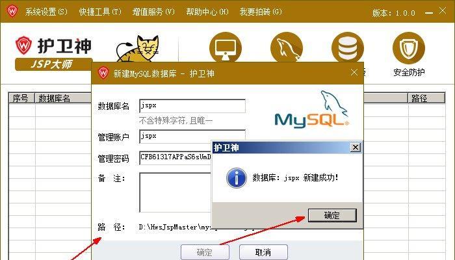
Task: Focus the 管理密码 input field
Action: point(175,158)
